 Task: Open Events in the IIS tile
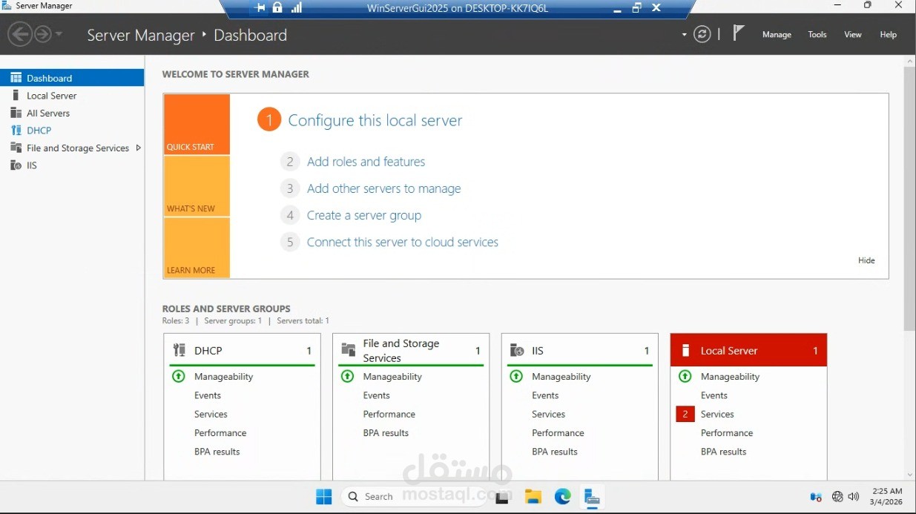pos(545,395)
